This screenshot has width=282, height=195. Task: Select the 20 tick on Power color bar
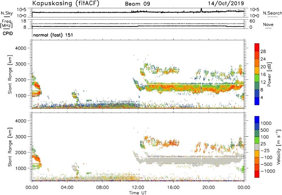click(x=263, y=67)
